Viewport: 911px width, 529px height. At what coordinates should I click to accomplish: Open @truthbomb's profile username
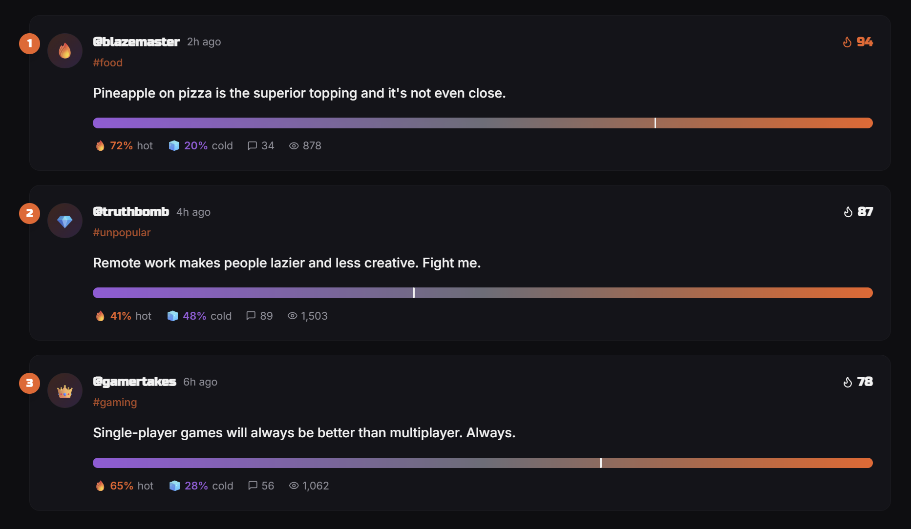pos(131,212)
